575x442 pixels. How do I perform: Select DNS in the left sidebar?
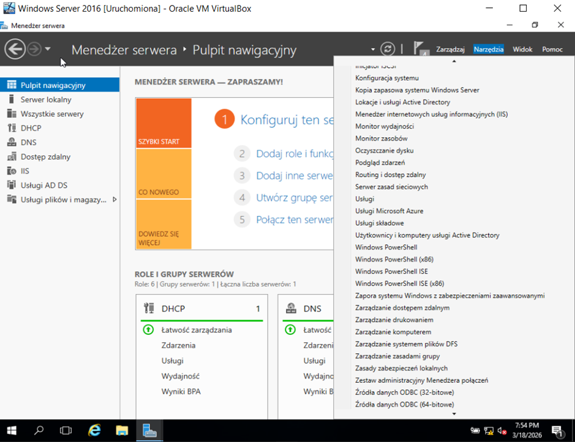click(28, 143)
